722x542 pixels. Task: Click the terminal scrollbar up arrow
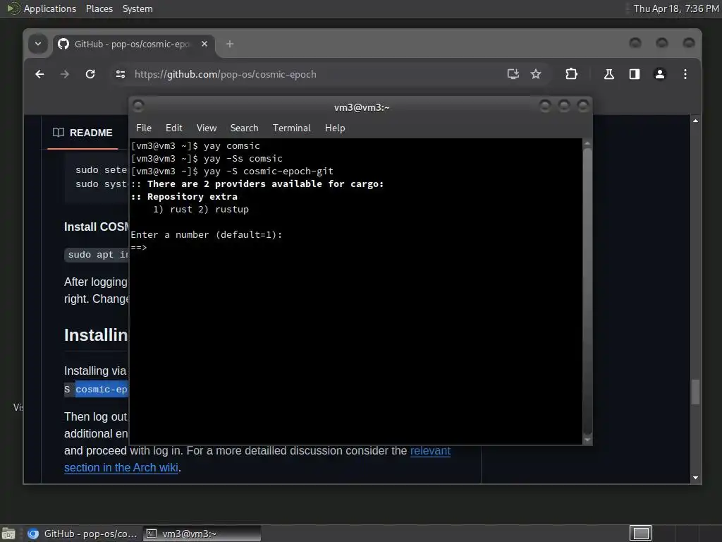tap(587, 144)
